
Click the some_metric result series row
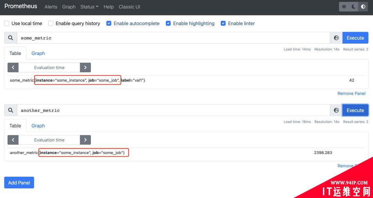point(186,80)
